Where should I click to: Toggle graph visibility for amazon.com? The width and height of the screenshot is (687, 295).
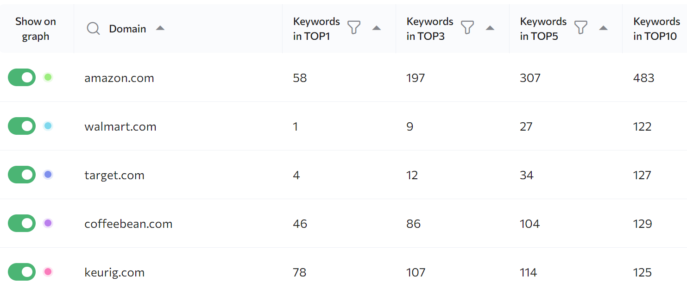click(x=21, y=77)
